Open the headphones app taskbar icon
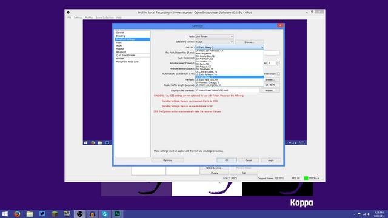The image size is (388, 218). click(92, 214)
